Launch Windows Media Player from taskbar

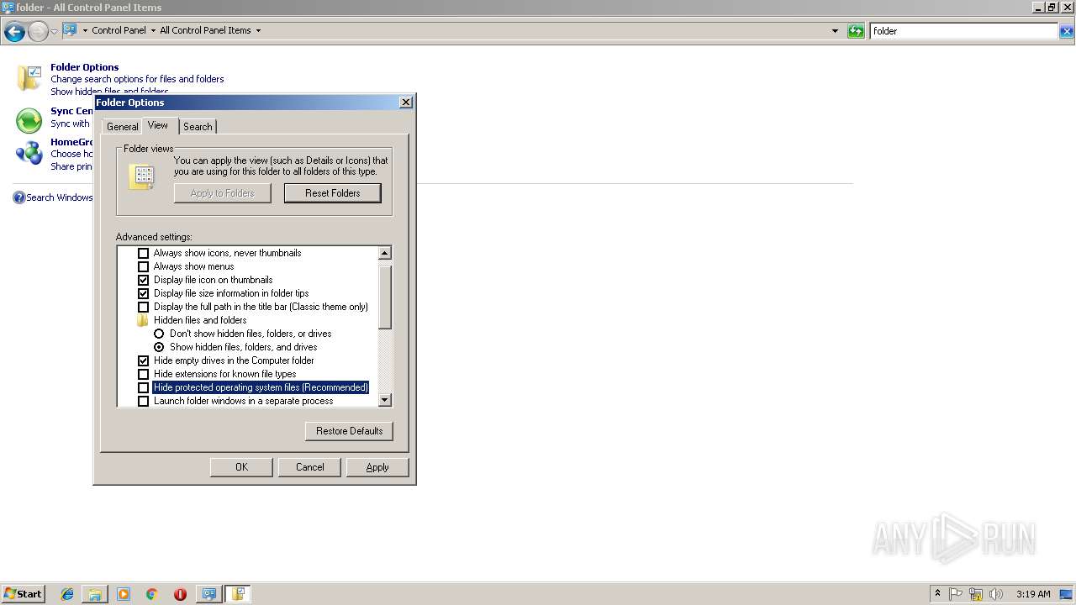[x=124, y=594]
